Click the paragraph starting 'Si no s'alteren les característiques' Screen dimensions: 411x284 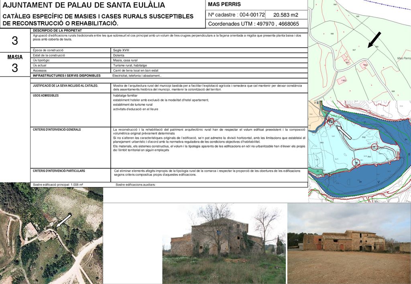tap(209, 140)
